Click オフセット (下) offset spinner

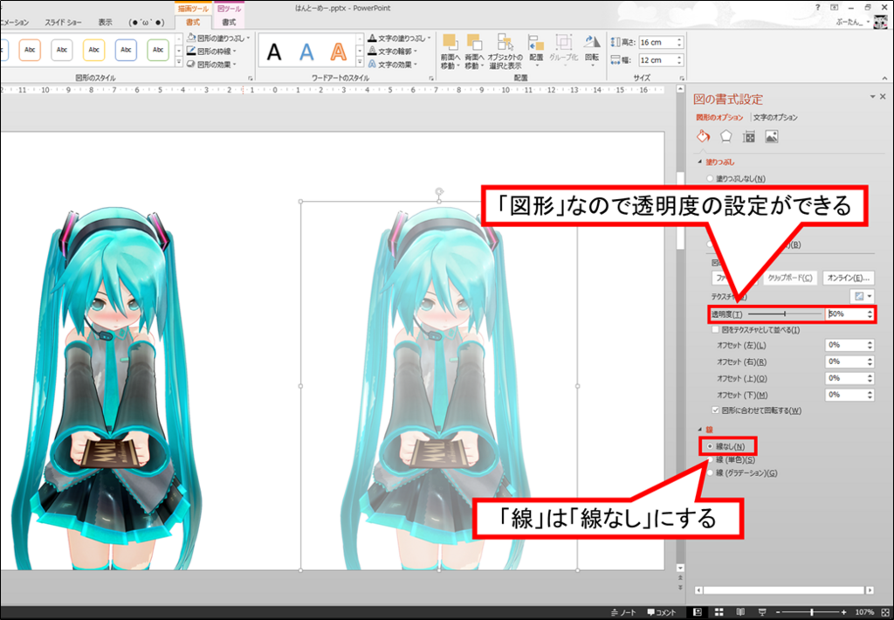tap(870, 395)
